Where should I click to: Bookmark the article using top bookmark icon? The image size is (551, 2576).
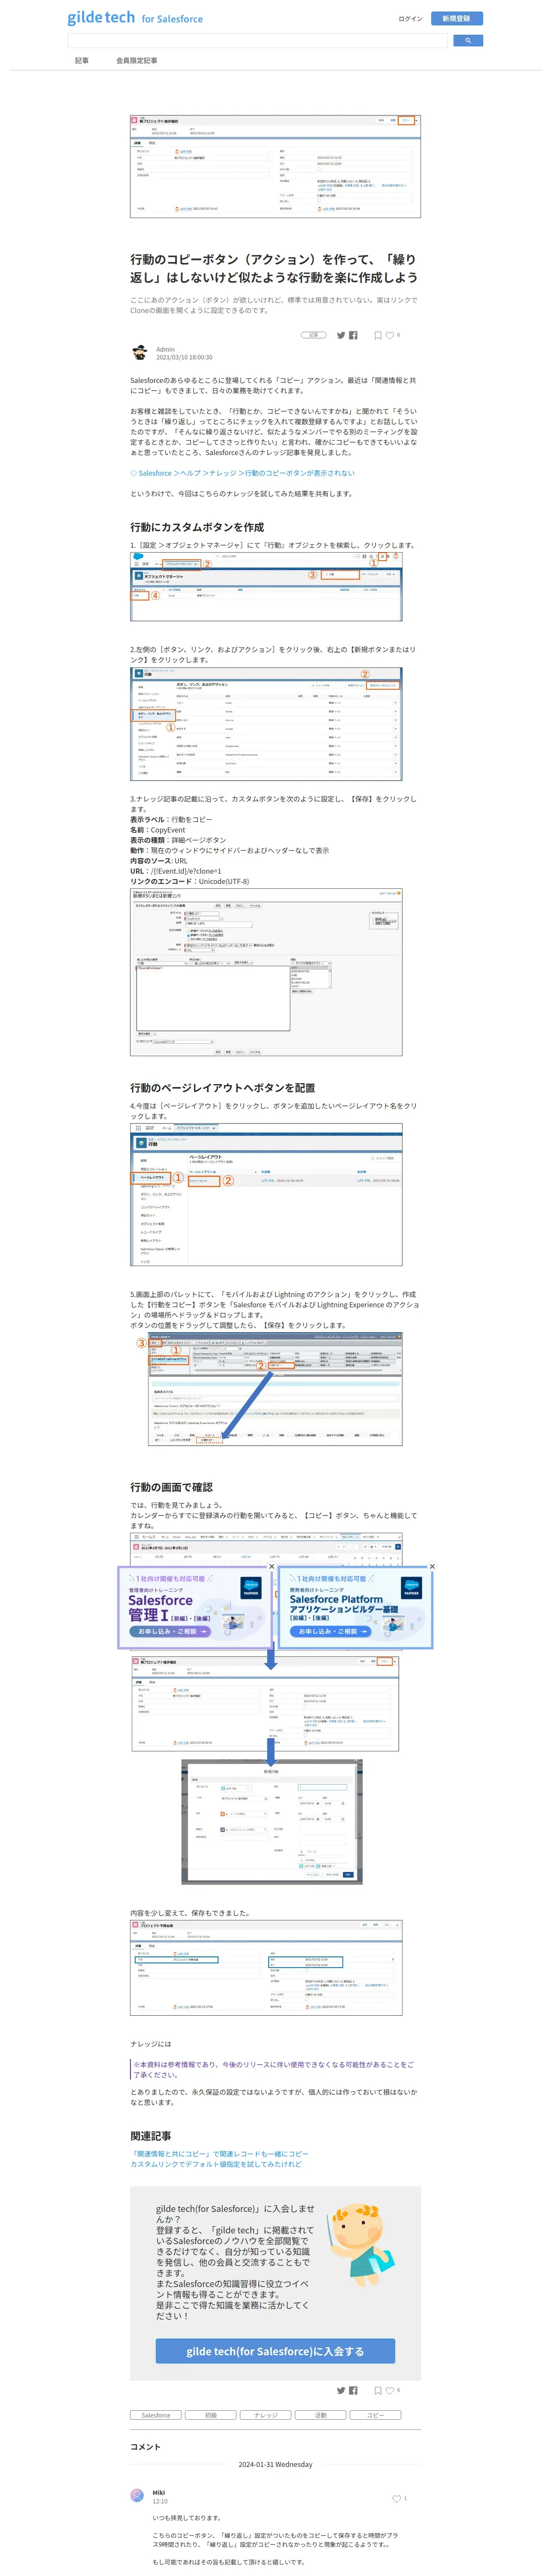pos(377,336)
